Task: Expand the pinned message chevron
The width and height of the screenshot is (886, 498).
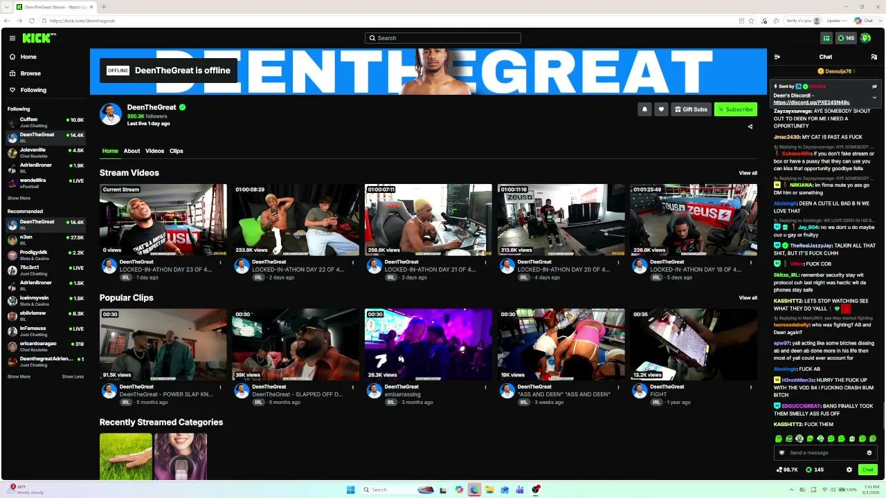Action: [874, 98]
